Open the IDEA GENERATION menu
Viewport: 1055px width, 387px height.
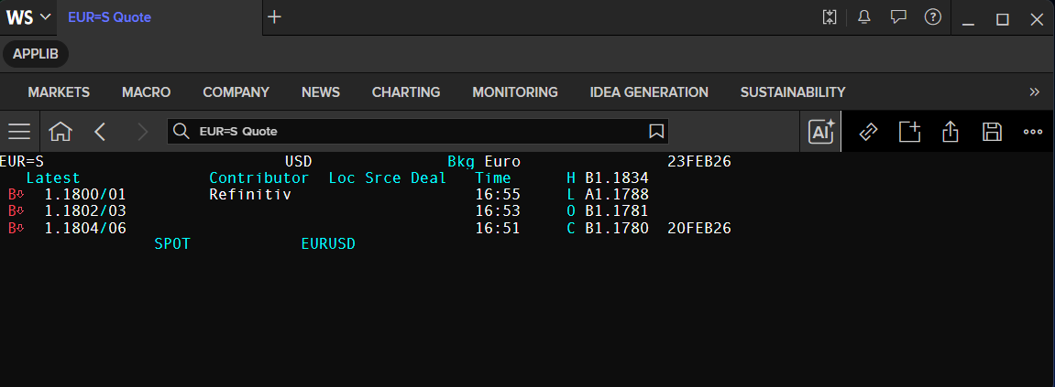pos(649,92)
